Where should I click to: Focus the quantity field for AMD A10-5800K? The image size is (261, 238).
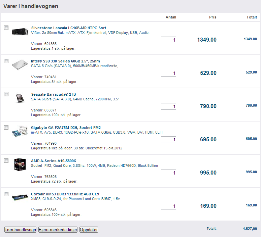pos(168,173)
